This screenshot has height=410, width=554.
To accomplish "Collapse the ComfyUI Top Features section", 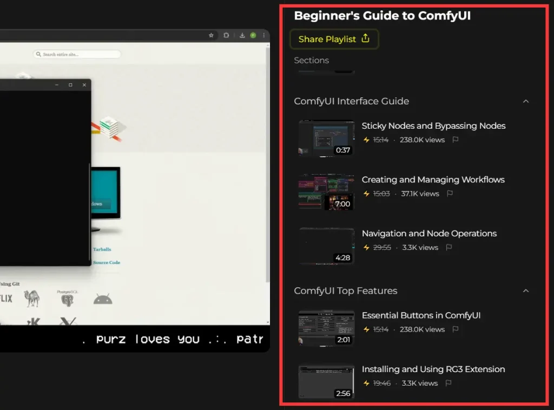I will point(525,291).
